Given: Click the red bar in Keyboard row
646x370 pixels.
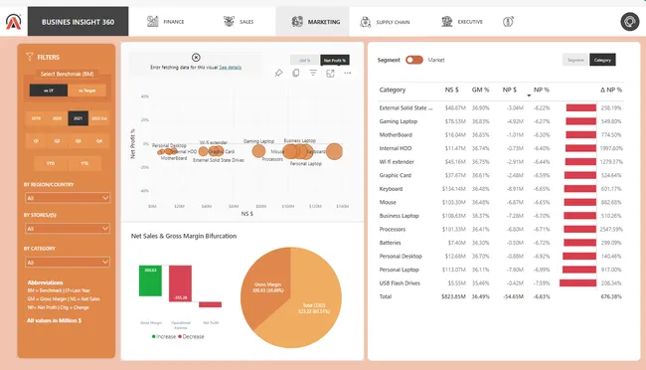Looking at the screenshot, I should coord(580,189).
